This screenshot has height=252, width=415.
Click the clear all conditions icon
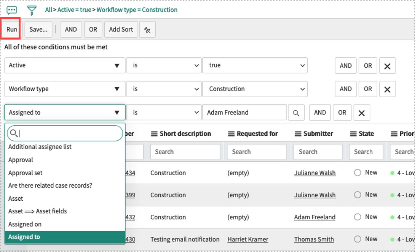click(147, 30)
